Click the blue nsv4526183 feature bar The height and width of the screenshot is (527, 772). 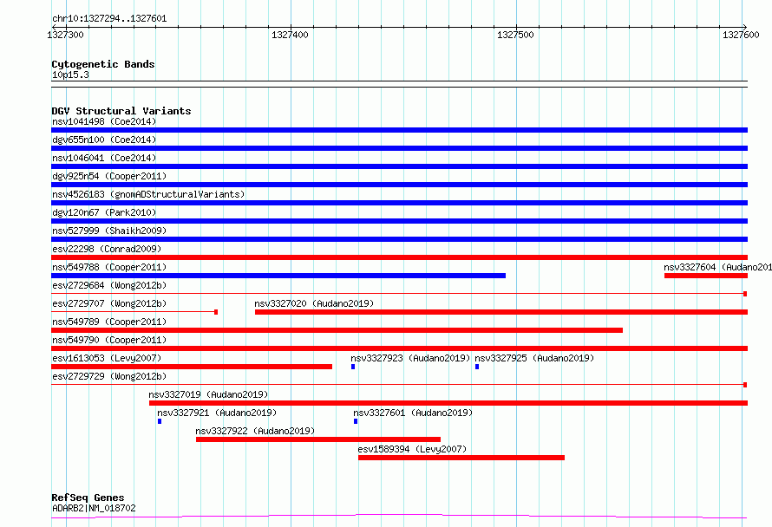coord(399,203)
